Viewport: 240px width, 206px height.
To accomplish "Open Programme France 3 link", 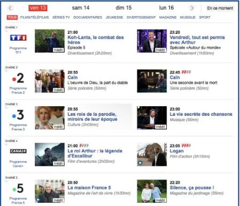I will tap(18, 127).
